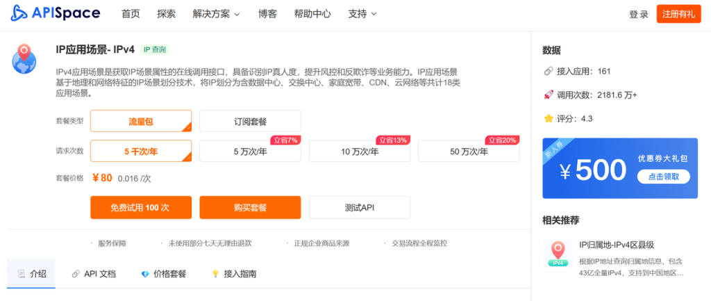Viewport: 711px width, 301px height.
Task: Select the 流量包 package type
Action: coord(141,121)
